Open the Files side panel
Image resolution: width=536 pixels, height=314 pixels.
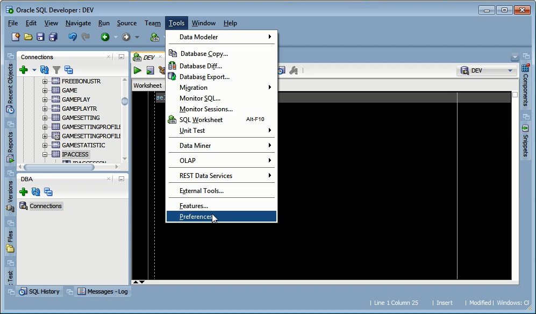click(10, 241)
